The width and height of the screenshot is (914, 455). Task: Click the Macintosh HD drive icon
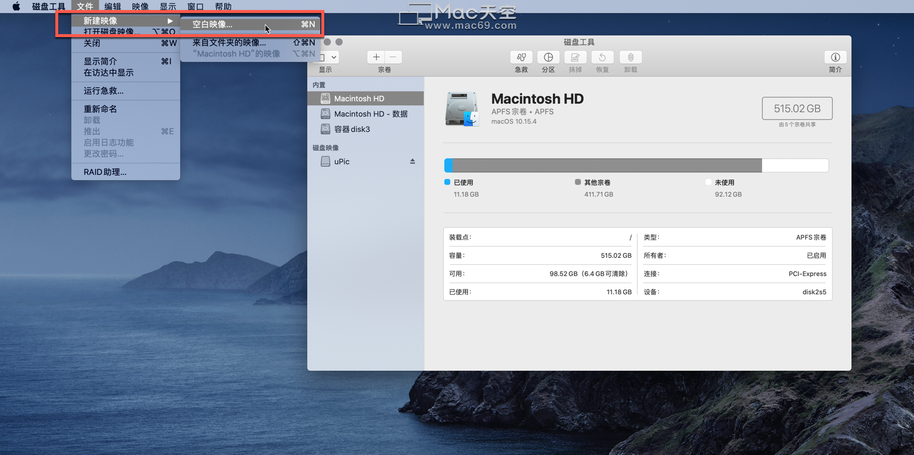point(462,109)
